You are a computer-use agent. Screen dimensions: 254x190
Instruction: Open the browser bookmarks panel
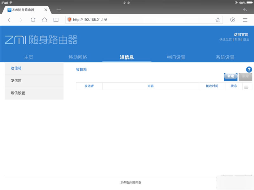[56, 20]
